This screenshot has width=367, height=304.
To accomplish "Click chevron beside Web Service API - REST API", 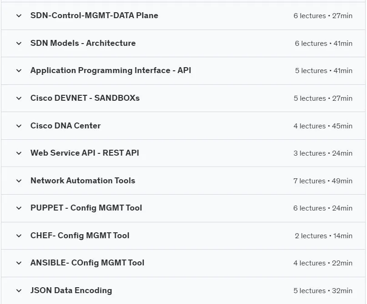I will click(x=19, y=153).
